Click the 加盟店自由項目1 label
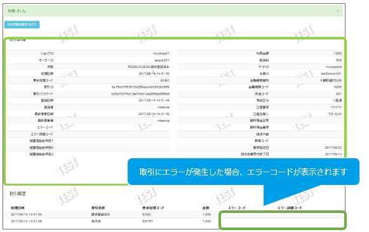 pos(41,141)
